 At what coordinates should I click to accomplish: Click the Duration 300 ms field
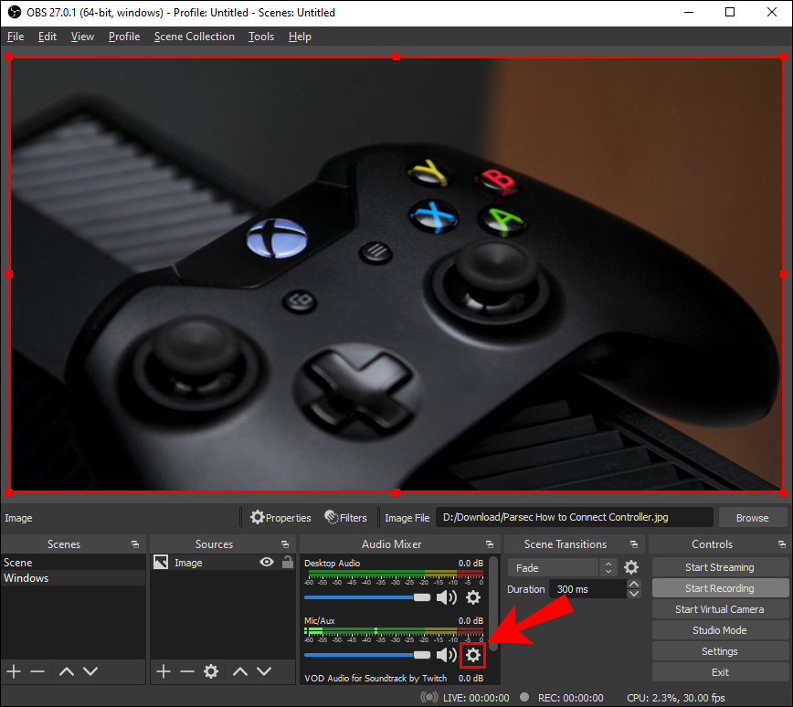click(587, 589)
